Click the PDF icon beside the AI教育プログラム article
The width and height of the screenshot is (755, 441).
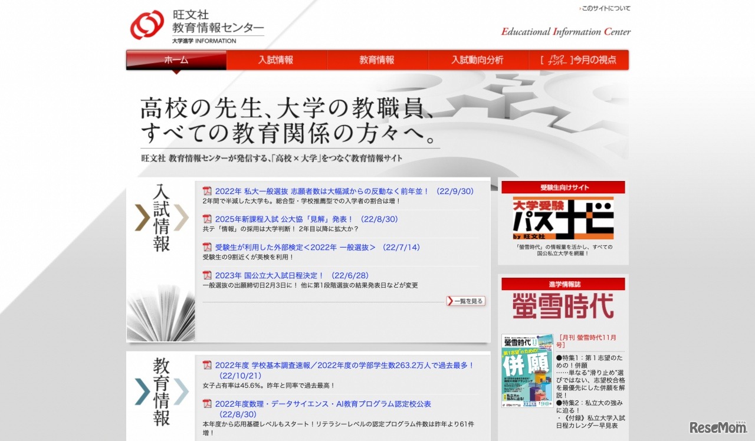(x=206, y=403)
